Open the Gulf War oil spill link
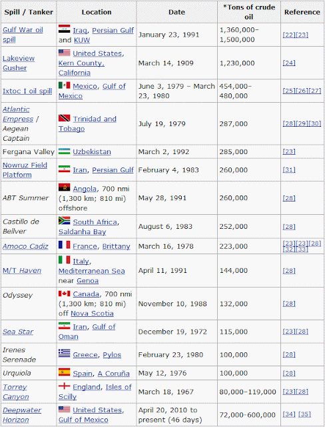The image size is (325, 427). tap(23, 35)
